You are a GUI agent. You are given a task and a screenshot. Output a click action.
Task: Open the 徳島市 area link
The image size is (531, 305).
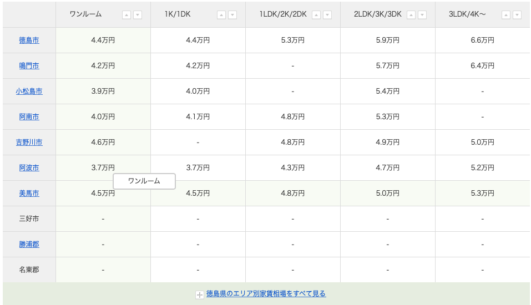29,40
